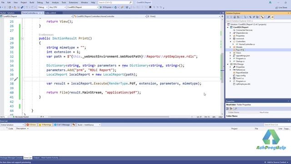The width and height of the screenshot is (291, 164).
Task: Click the Save All toolbar icon
Action: (x=22, y=7)
